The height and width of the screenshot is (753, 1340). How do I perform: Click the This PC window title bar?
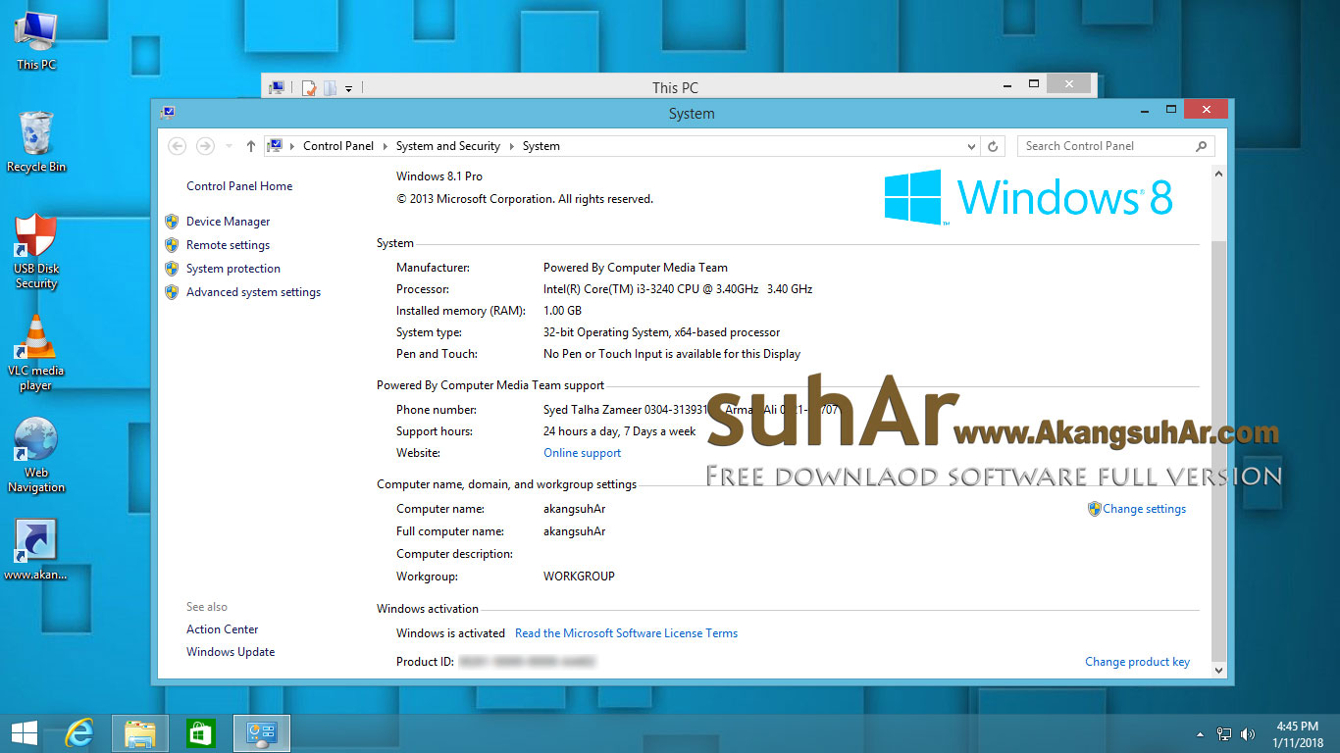click(x=676, y=87)
